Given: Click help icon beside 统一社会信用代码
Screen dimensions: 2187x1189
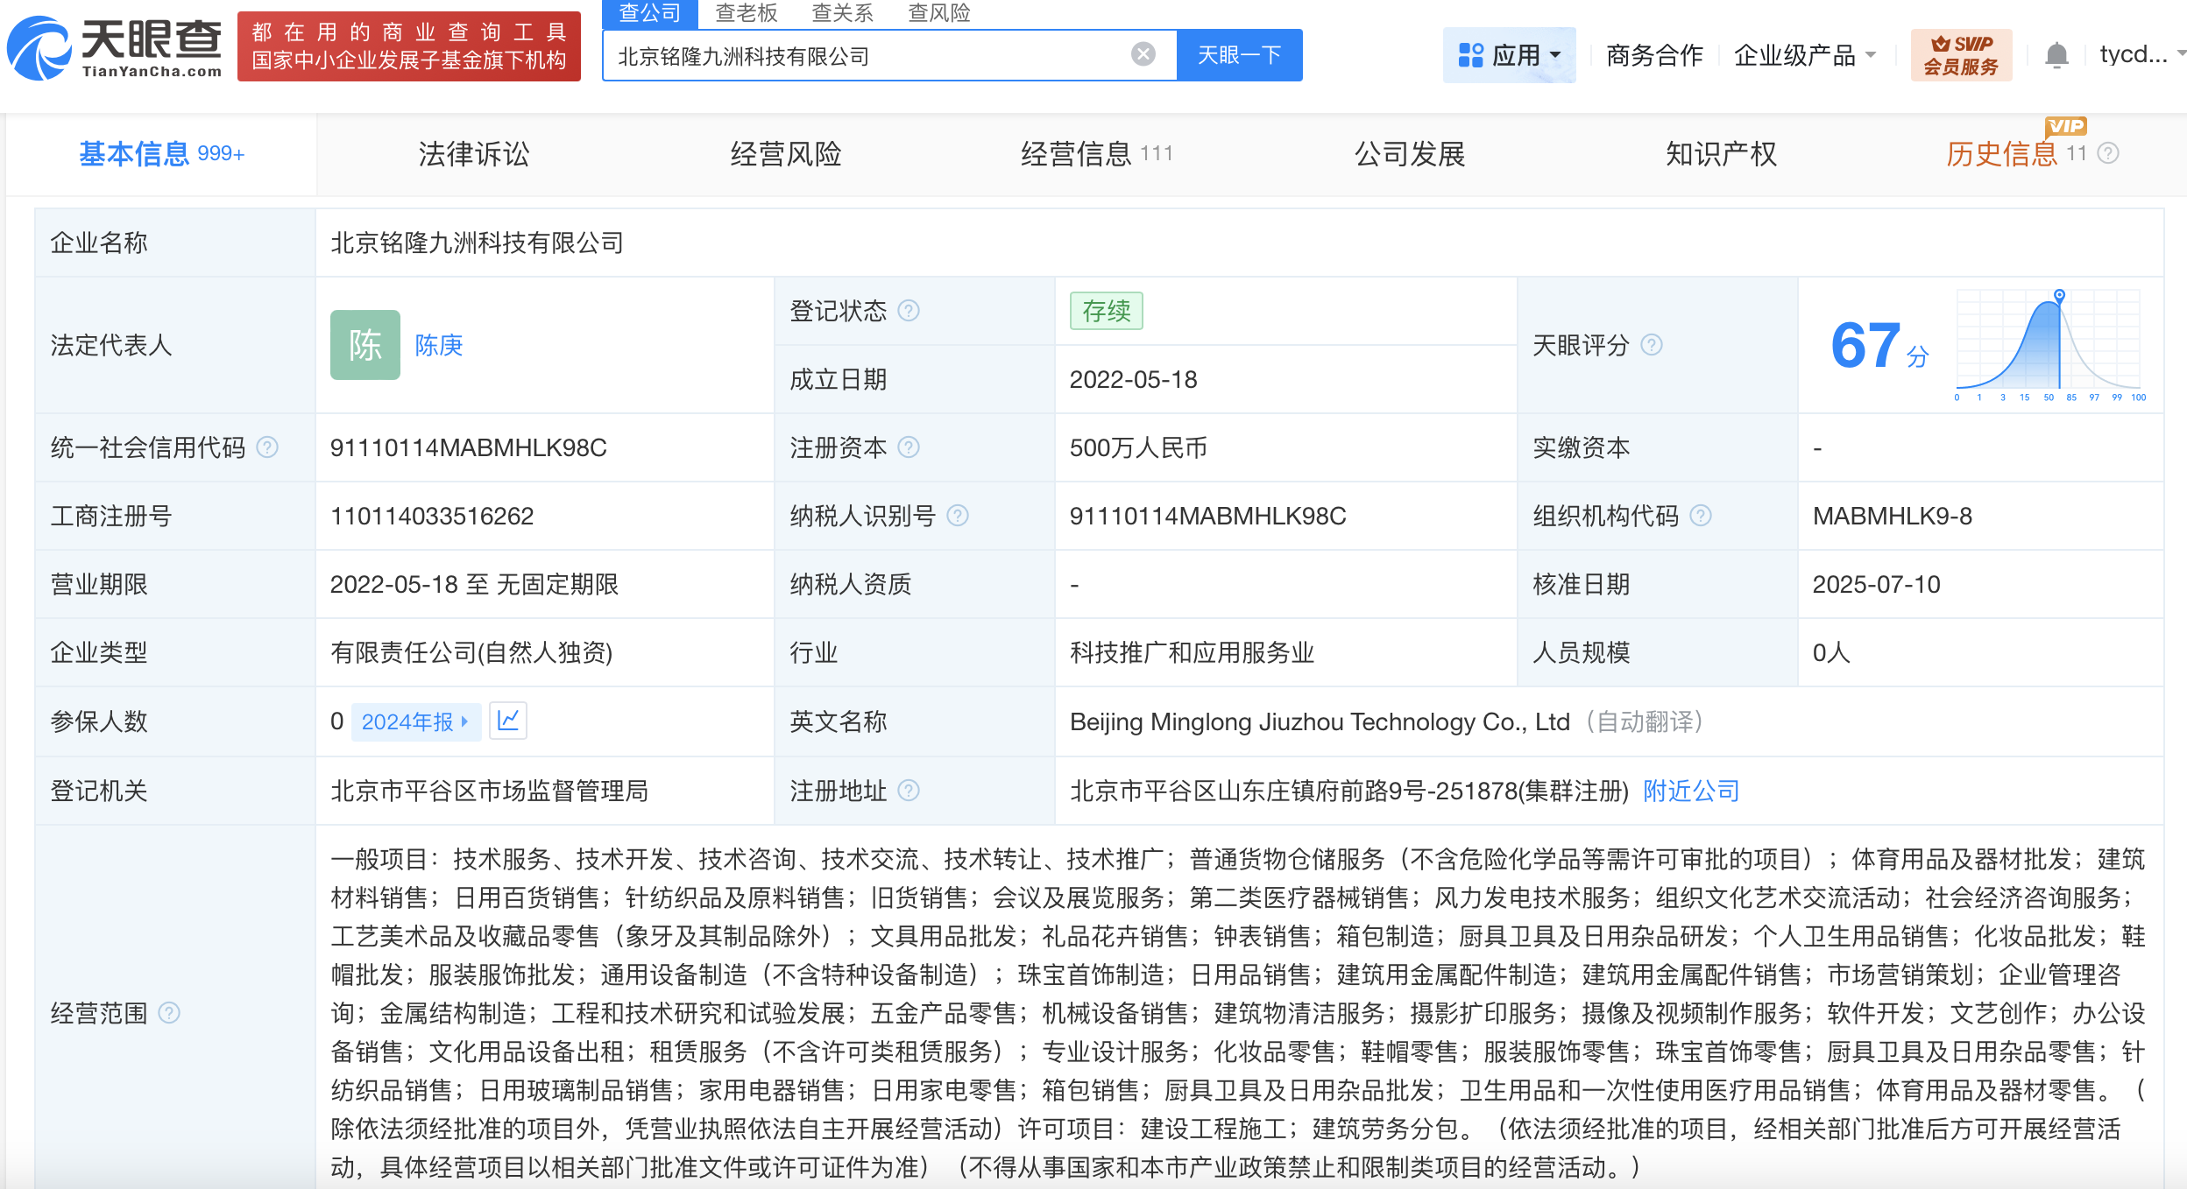Looking at the screenshot, I should point(267,447).
